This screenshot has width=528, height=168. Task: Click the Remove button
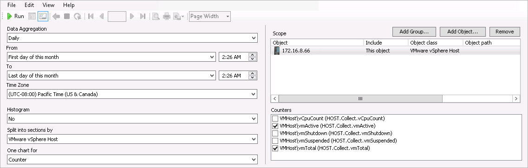click(505, 32)
